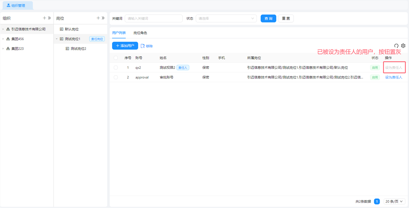Image resolution: width=409 pixels, height=208 pixels.
Task: Collapse the 测试岗位1 tree node
Action: pyautogui.click(x=57, y=39)
